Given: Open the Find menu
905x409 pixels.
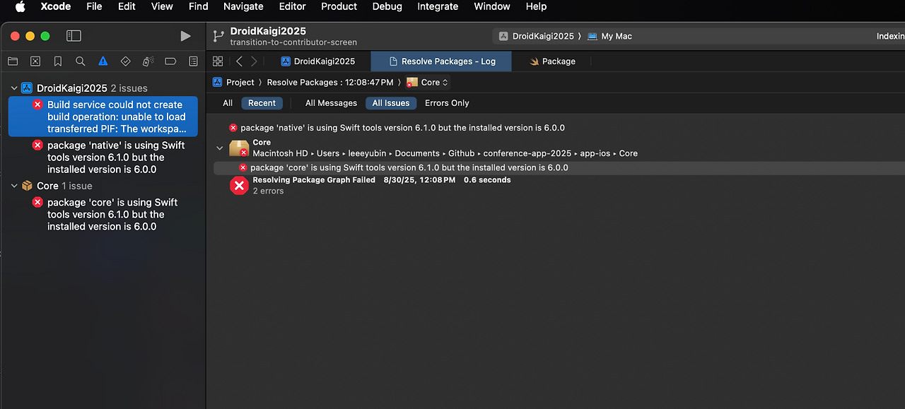Looking at the screenshot, I should point(199,6).
